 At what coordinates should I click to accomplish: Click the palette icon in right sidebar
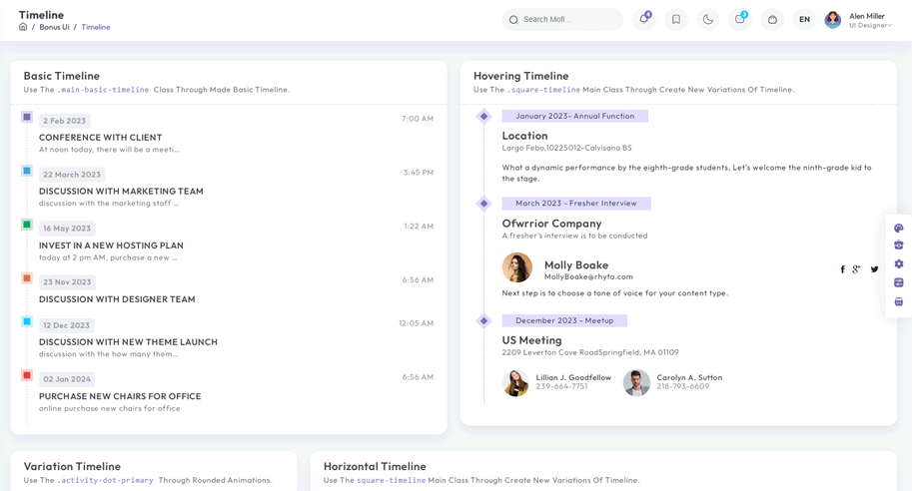(x=899, y=228)
